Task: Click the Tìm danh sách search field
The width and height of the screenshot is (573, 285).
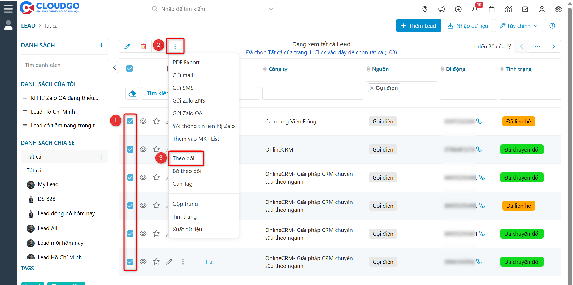Action: click(x=64, y=65)
